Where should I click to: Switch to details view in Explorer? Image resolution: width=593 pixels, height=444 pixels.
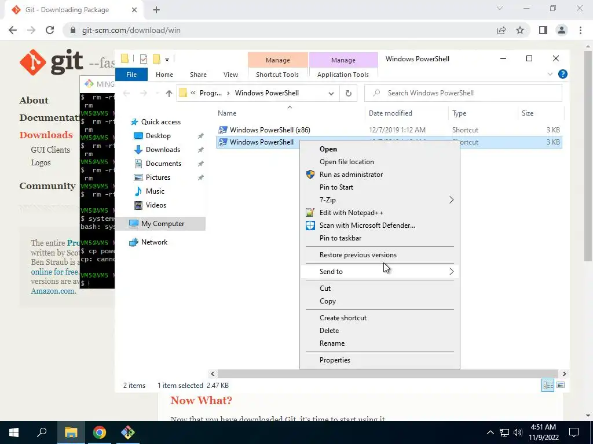tap(548, 385)
